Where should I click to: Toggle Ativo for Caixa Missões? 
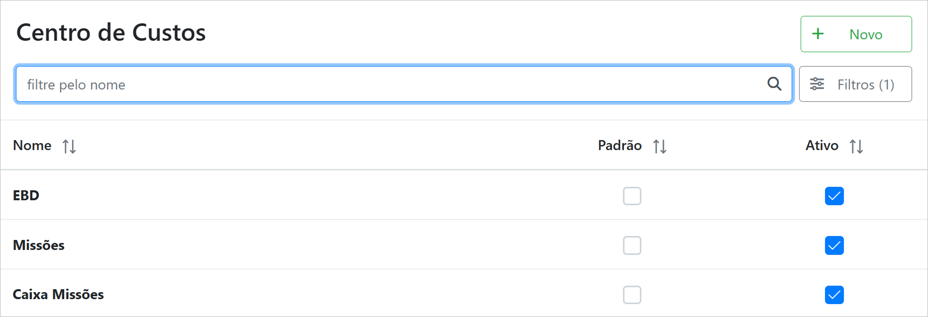coord(834,295)
